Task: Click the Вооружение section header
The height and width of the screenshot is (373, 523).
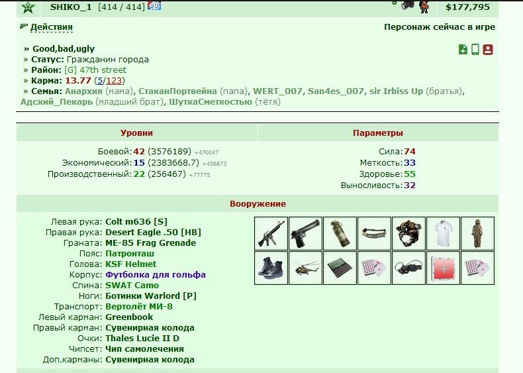Action: [x=258, y=203]
